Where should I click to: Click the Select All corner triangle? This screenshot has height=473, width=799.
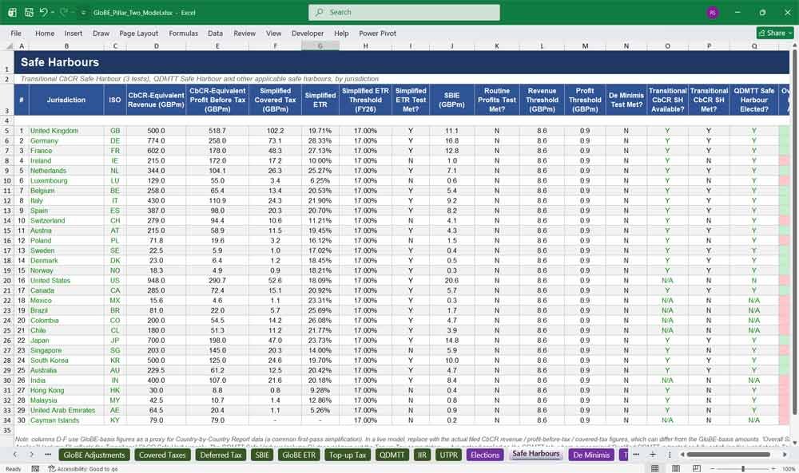(x=9, y=45)
